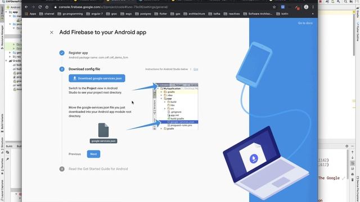
Task: Open the Register app step
Action: [x=78, y=53]
